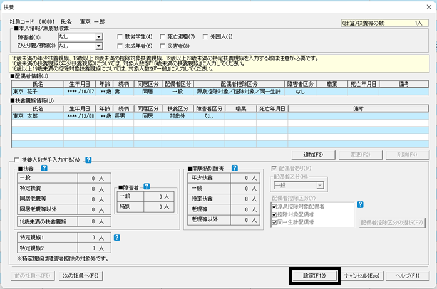Close the 扶養 dialog window

coord(429,7)
